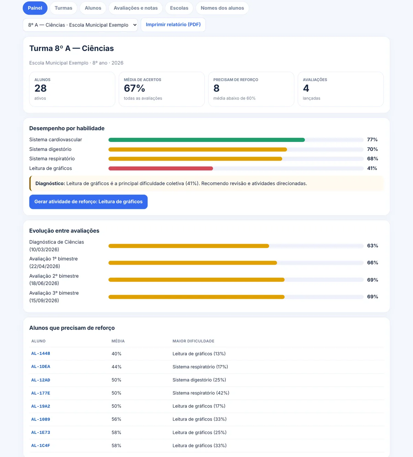Click the Sistema digestório progress bar

[236, 150]
